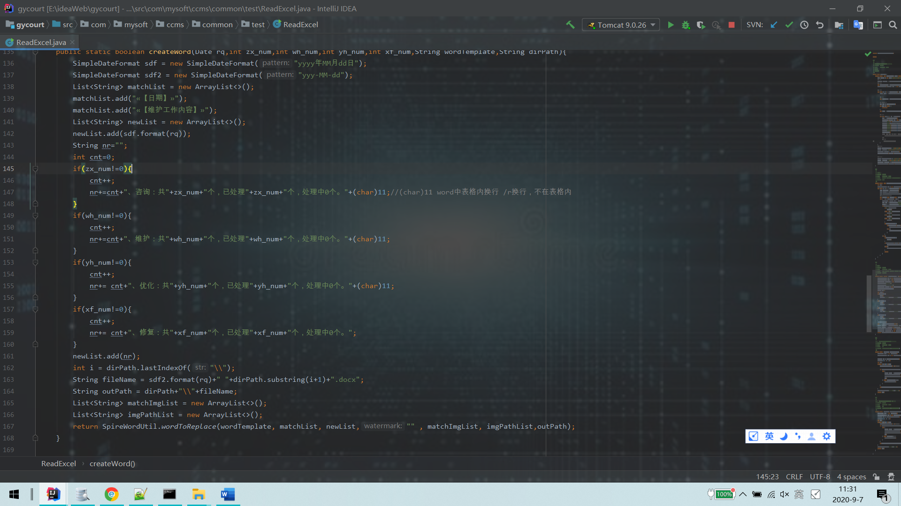Viewport: 901px width, 506px height.
Task: Run Tomcat with the green play button
Action: pyautogui.click(x=671, y=25)
